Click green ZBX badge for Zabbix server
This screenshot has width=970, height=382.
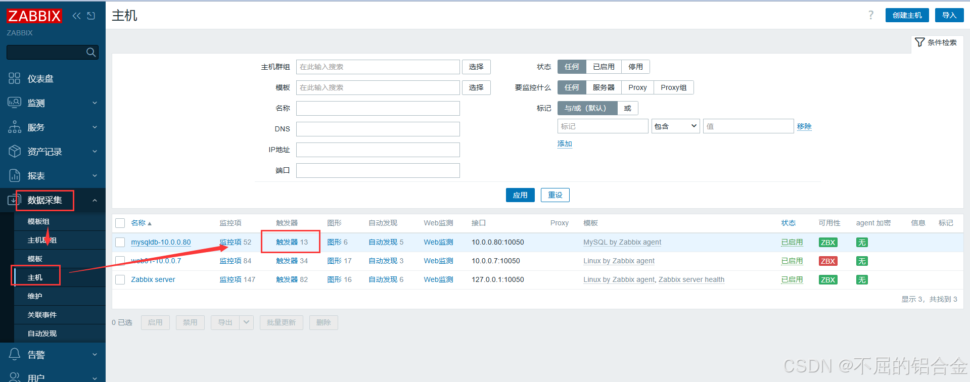tap(828, 280)
